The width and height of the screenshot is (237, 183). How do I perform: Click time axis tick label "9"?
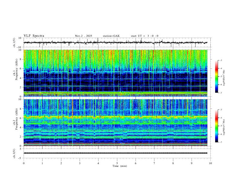[x=192, y=163]
